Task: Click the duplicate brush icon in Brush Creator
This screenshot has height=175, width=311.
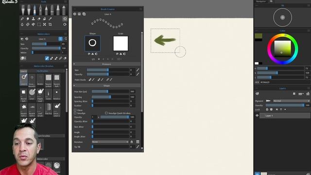Action: 84,14
